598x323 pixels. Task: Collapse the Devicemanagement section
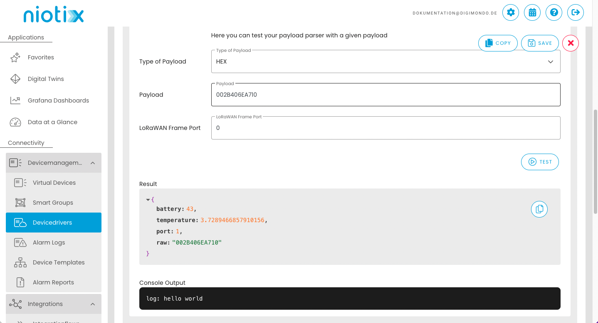(x=93, y=163)
